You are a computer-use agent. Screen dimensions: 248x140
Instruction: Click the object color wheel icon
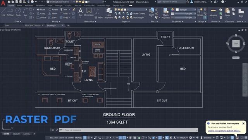172,10
